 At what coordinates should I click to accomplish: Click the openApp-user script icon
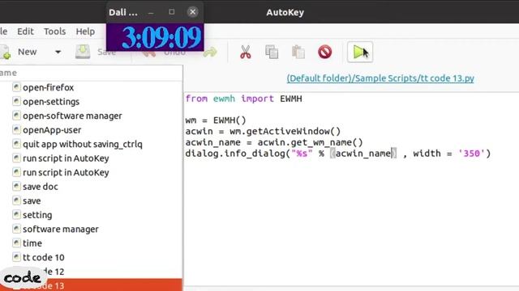click(16, 129)
